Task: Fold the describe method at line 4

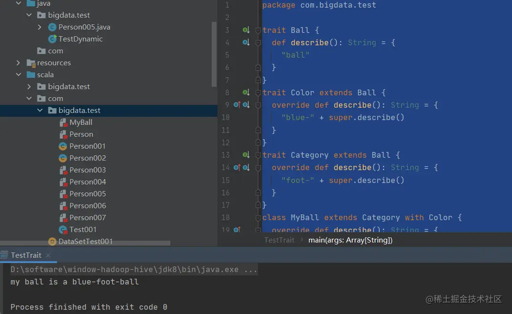Action: point(258,43)
